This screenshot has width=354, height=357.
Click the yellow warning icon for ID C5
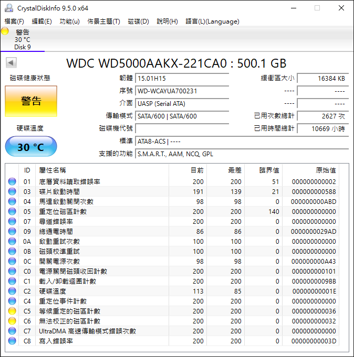point(12,311)
